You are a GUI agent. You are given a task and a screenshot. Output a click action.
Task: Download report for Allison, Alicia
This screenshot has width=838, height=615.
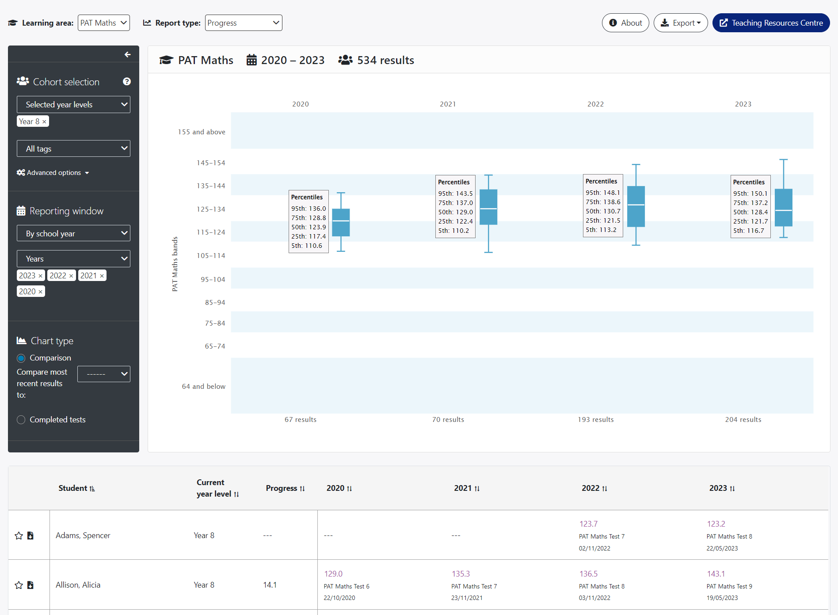coord(30,585)
